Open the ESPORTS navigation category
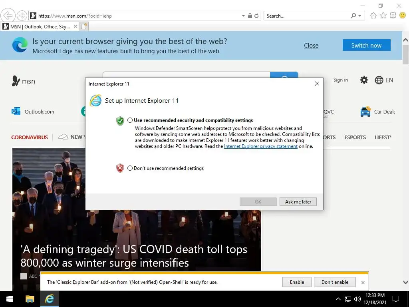The height and width of the screenshot is (307, 409). tap(355, 137)
